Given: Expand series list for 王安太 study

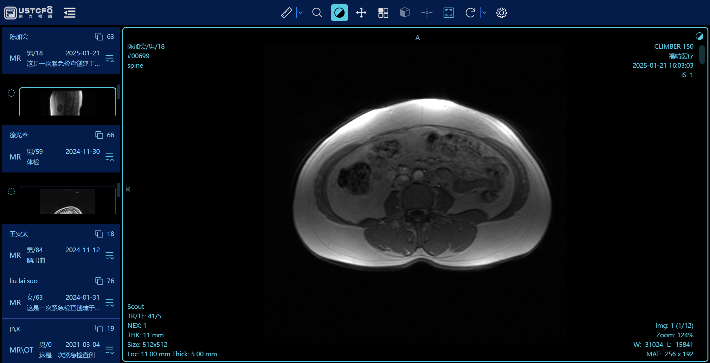Looking at the screenshot, I should tap(110, 256).
